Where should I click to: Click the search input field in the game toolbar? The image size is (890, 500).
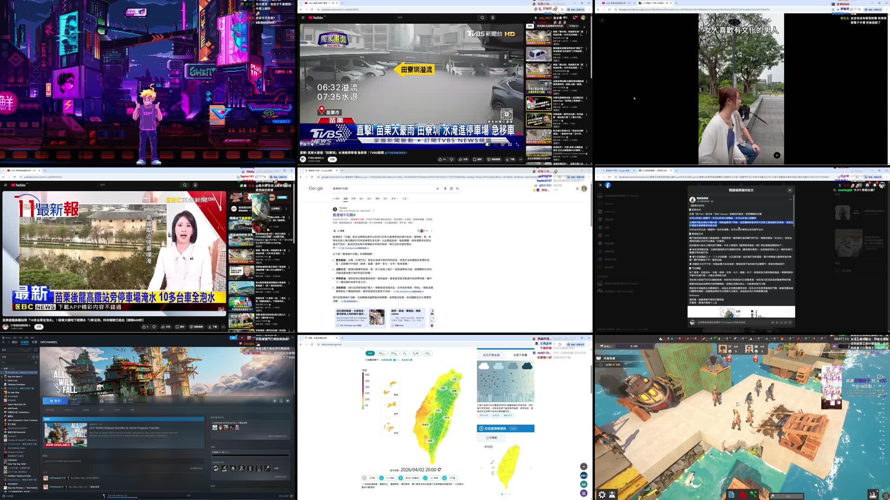click(787, 495)
